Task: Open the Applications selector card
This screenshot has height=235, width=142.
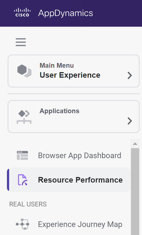Action: pyautogui.click(x=74, y=117)
